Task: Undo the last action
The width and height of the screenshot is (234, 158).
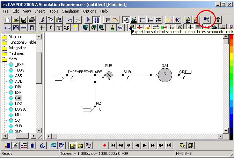Action: pos(70,20)
